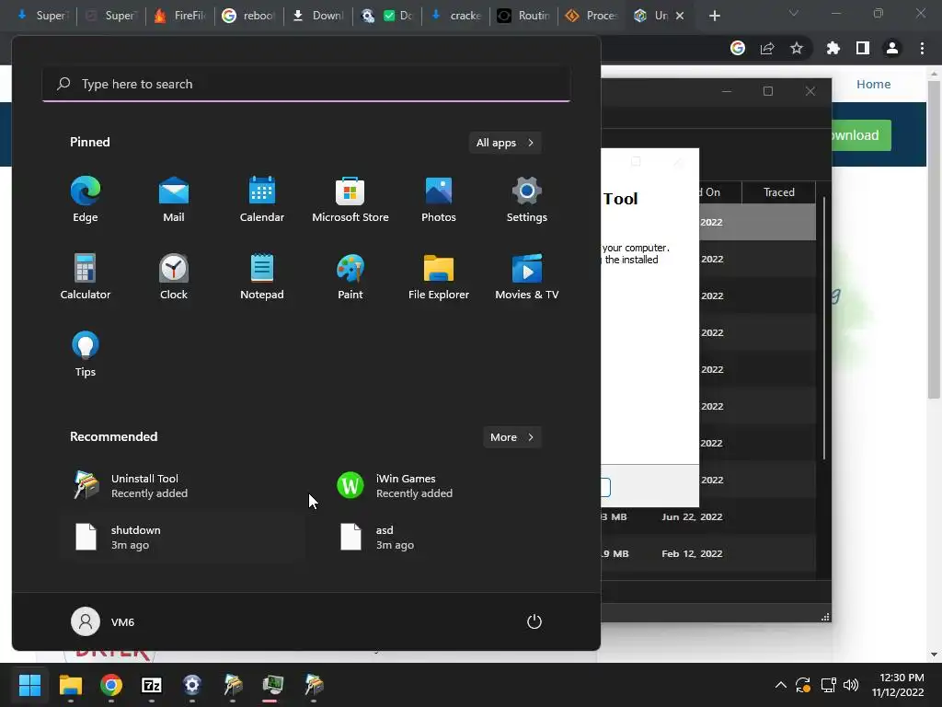The image size is (942, 707).
Task: Open the asd file in Recommended
Action: point(447,538)
